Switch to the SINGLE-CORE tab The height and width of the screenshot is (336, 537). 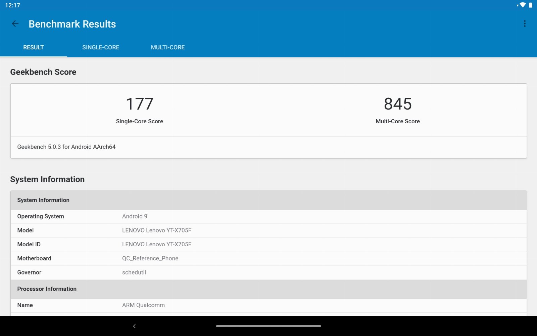pyautogui.click(x=101, y=47)
